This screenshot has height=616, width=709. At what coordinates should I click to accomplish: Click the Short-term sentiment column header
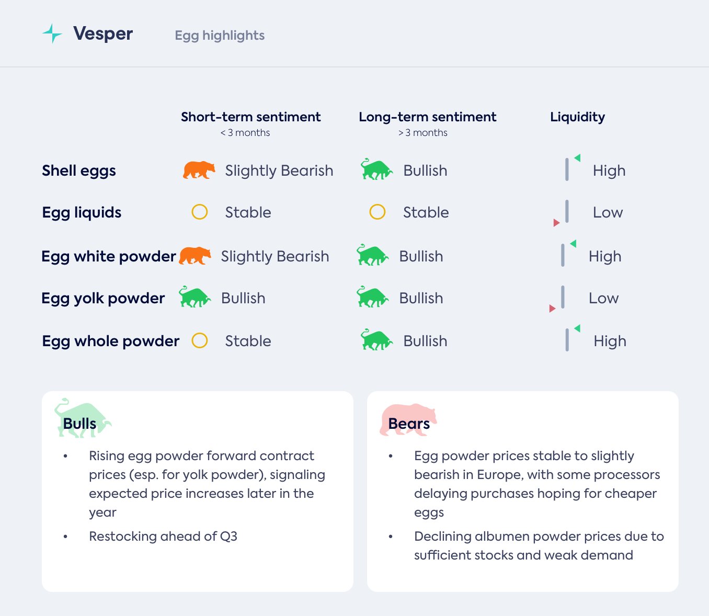[x=250, y=117]
